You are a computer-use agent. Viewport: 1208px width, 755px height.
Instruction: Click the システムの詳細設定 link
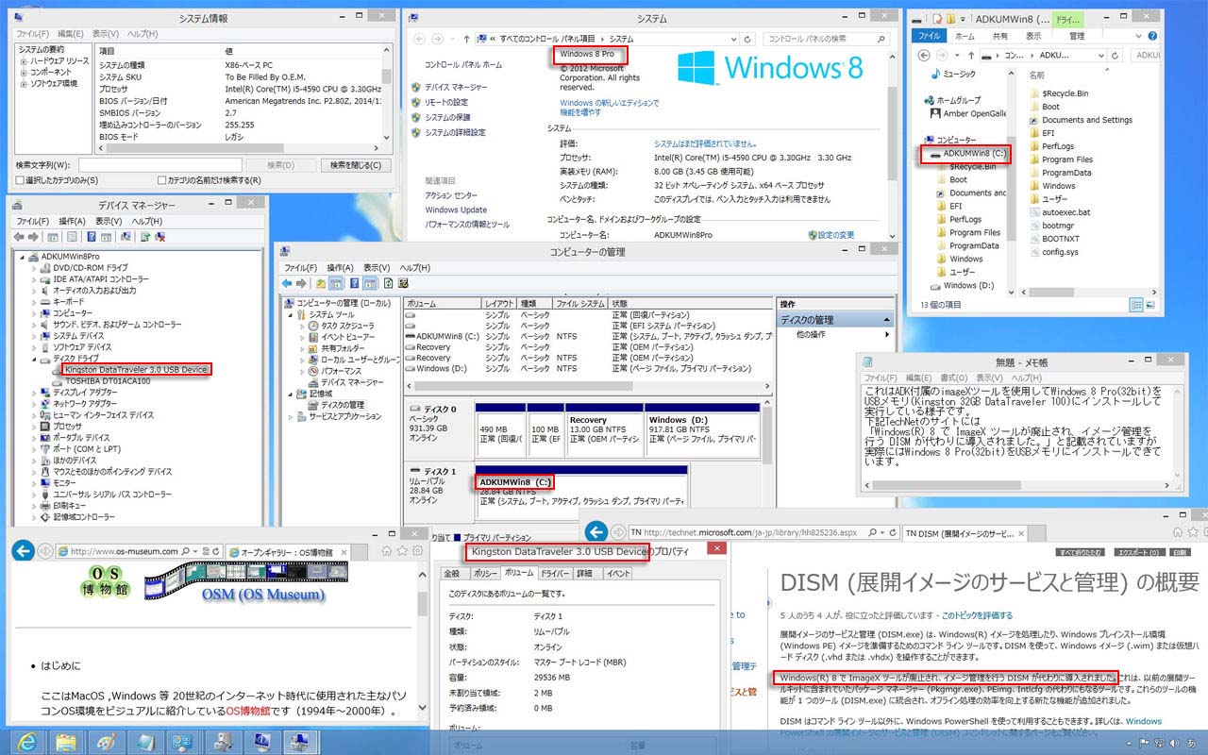[455, 132]
